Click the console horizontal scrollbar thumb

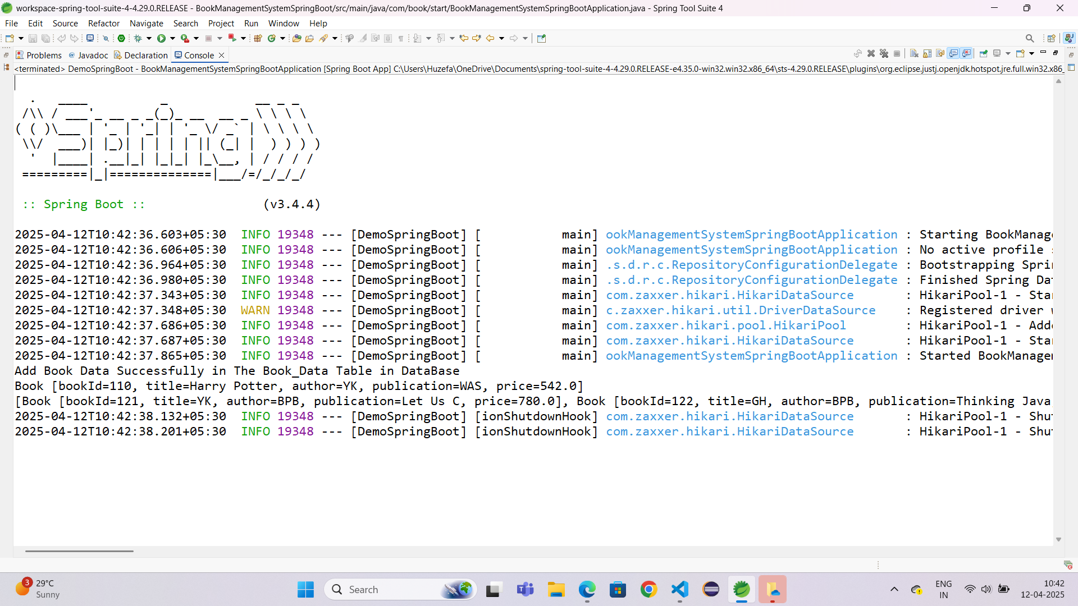pyautogui.click(x=79, y=551)
